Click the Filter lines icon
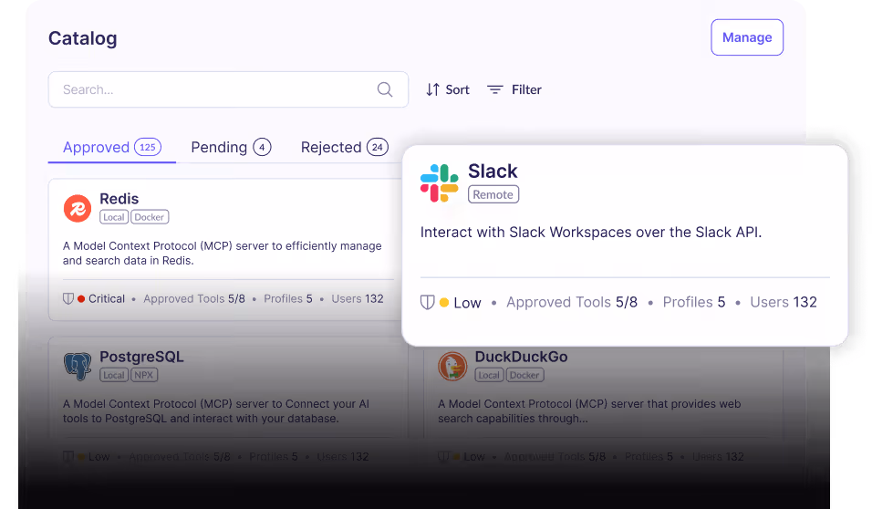Viewport: 872px width, 509px height. pos(495,89)
